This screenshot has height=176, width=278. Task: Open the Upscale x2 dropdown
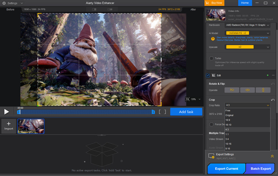click(248, 47)
